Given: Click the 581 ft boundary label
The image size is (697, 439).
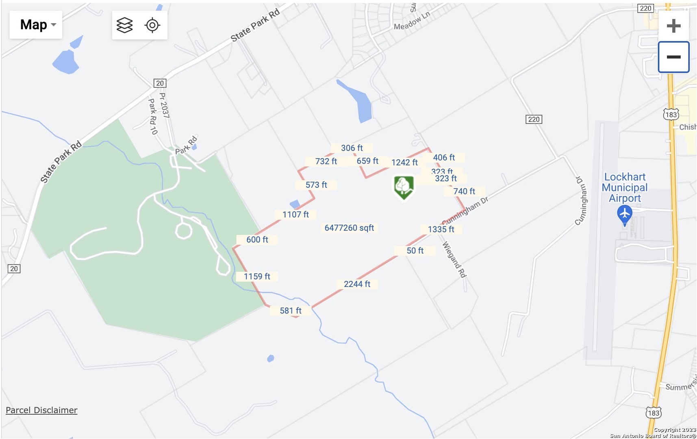Looking at the screenshot, I should [291, 311].
